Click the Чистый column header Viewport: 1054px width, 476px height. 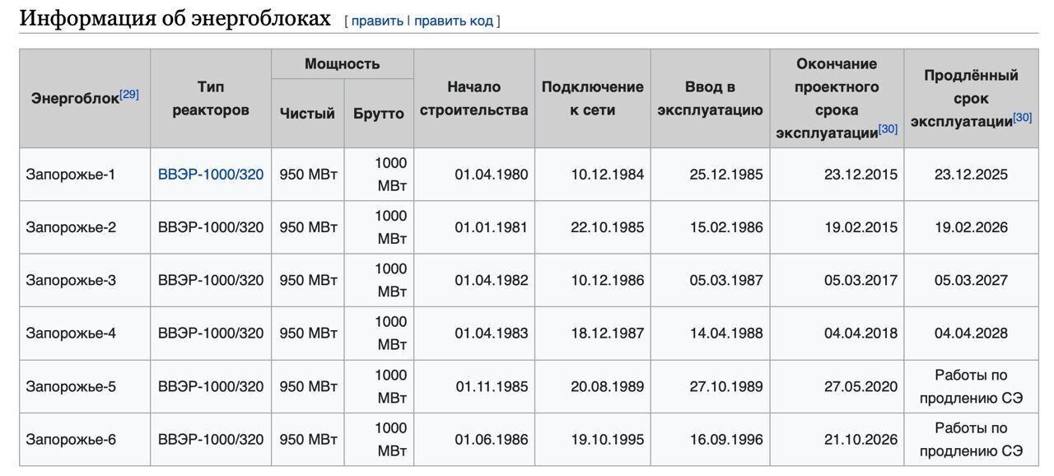point(307,114)
